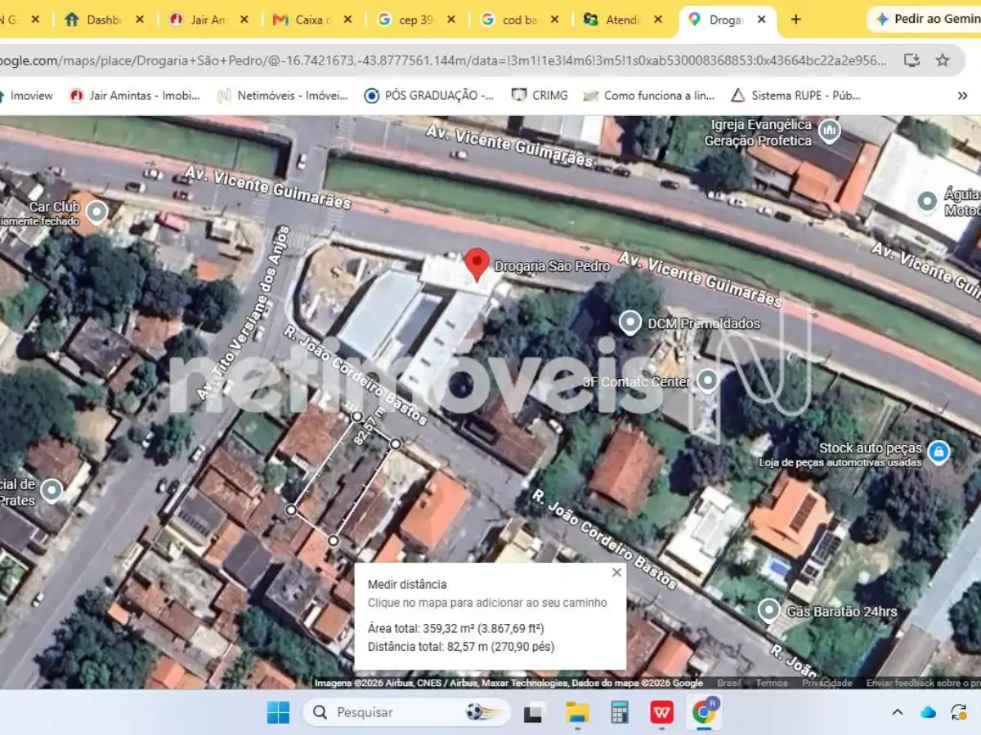
Task: Close the Dashboard tab
Action: coord(139,20)
